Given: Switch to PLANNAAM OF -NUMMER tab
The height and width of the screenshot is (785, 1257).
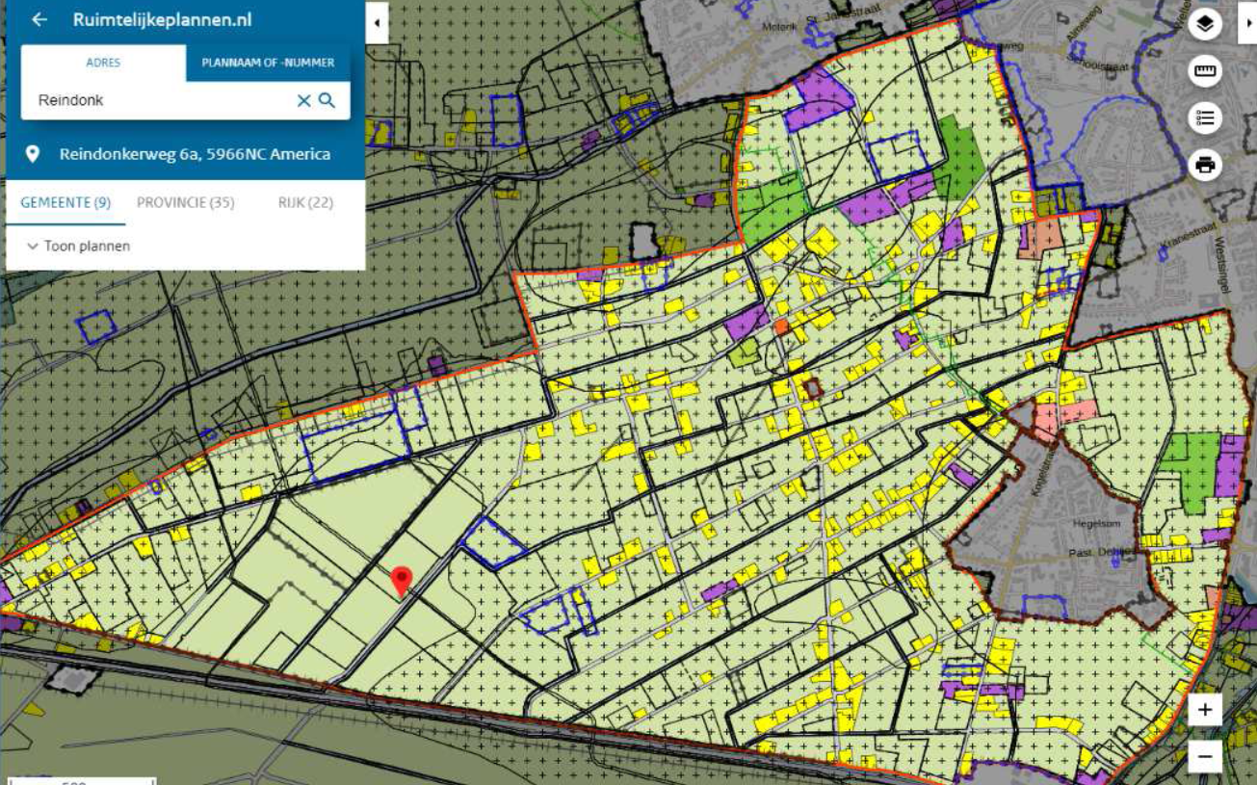Looking at the screenshot, I should point(268,63).
